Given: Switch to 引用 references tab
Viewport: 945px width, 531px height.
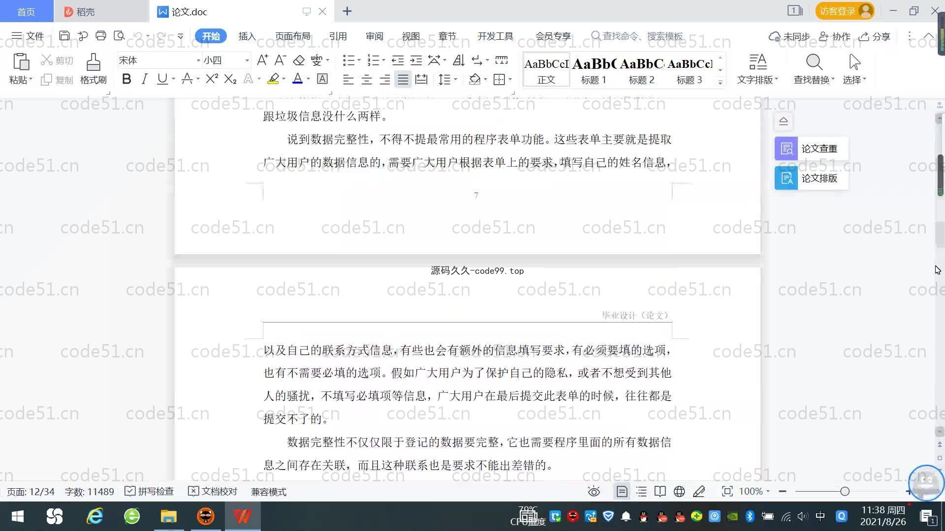Looking at the screenshot, I should (338, 36).
